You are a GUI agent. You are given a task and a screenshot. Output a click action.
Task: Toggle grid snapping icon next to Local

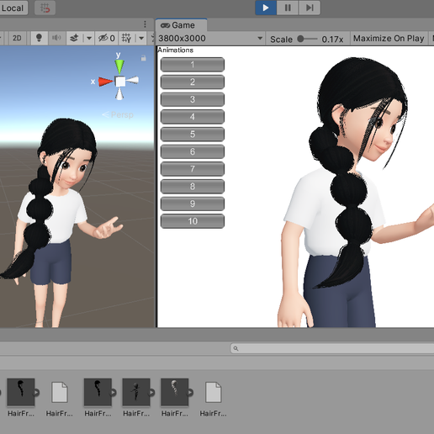[45, 8]
